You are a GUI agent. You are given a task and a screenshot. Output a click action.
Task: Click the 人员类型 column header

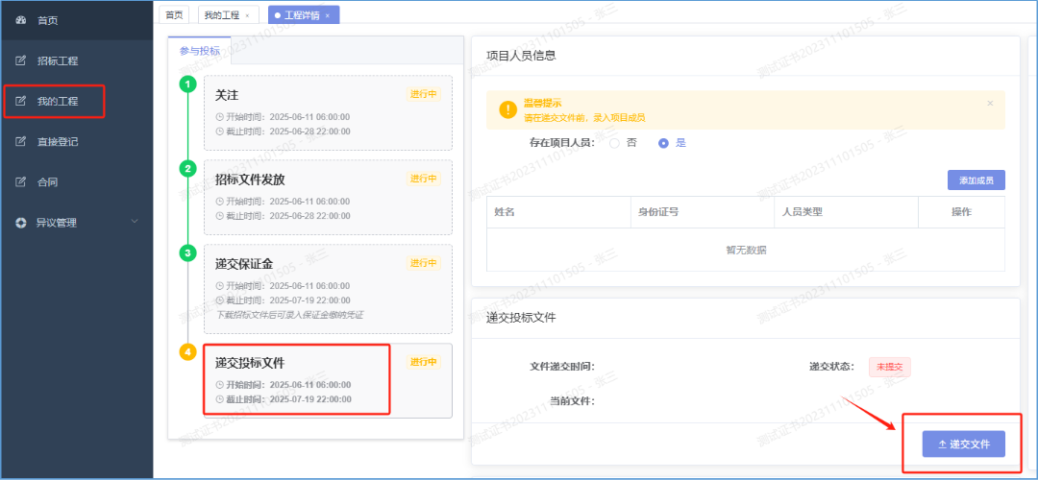coord(846,212)
